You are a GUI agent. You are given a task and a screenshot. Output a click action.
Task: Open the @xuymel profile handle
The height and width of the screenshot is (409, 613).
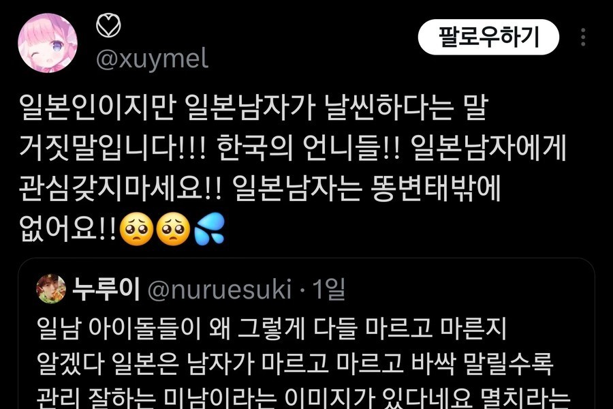(x=152, y=59)
